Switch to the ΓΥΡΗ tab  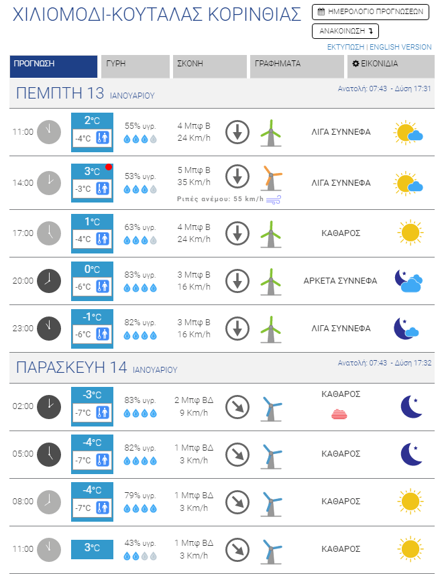[x=135, y=64]
